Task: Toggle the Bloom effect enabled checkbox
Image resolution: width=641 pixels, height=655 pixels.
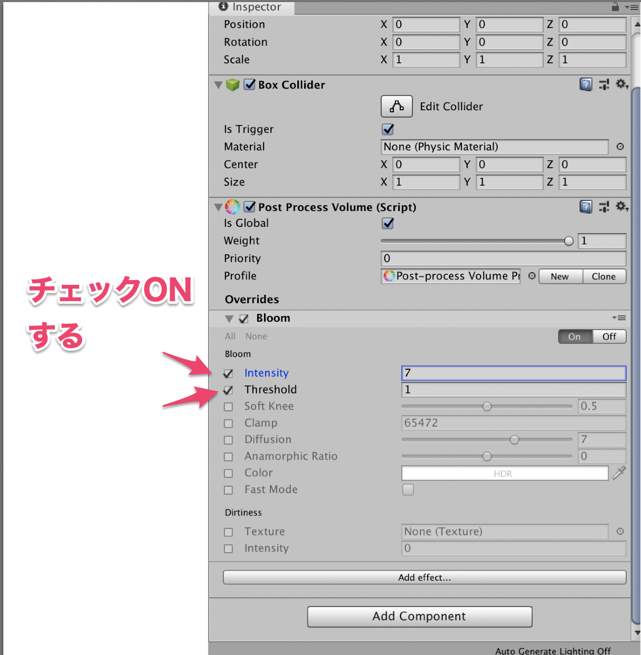Action: coord(244,319)
